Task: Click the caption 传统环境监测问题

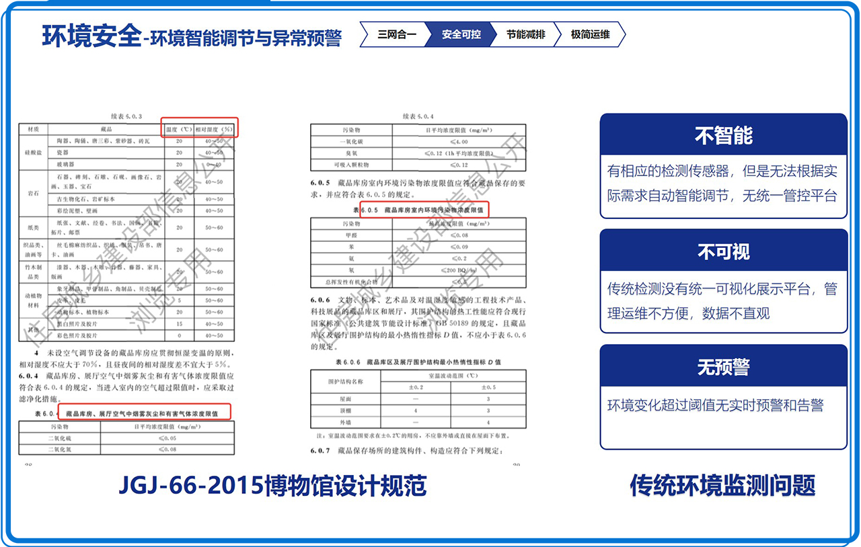Action: click(723, 485)
